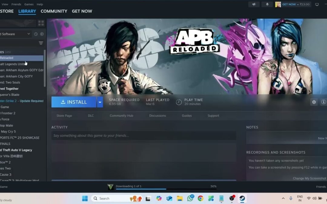Click the blue INSTALL button

pos(74,102)
